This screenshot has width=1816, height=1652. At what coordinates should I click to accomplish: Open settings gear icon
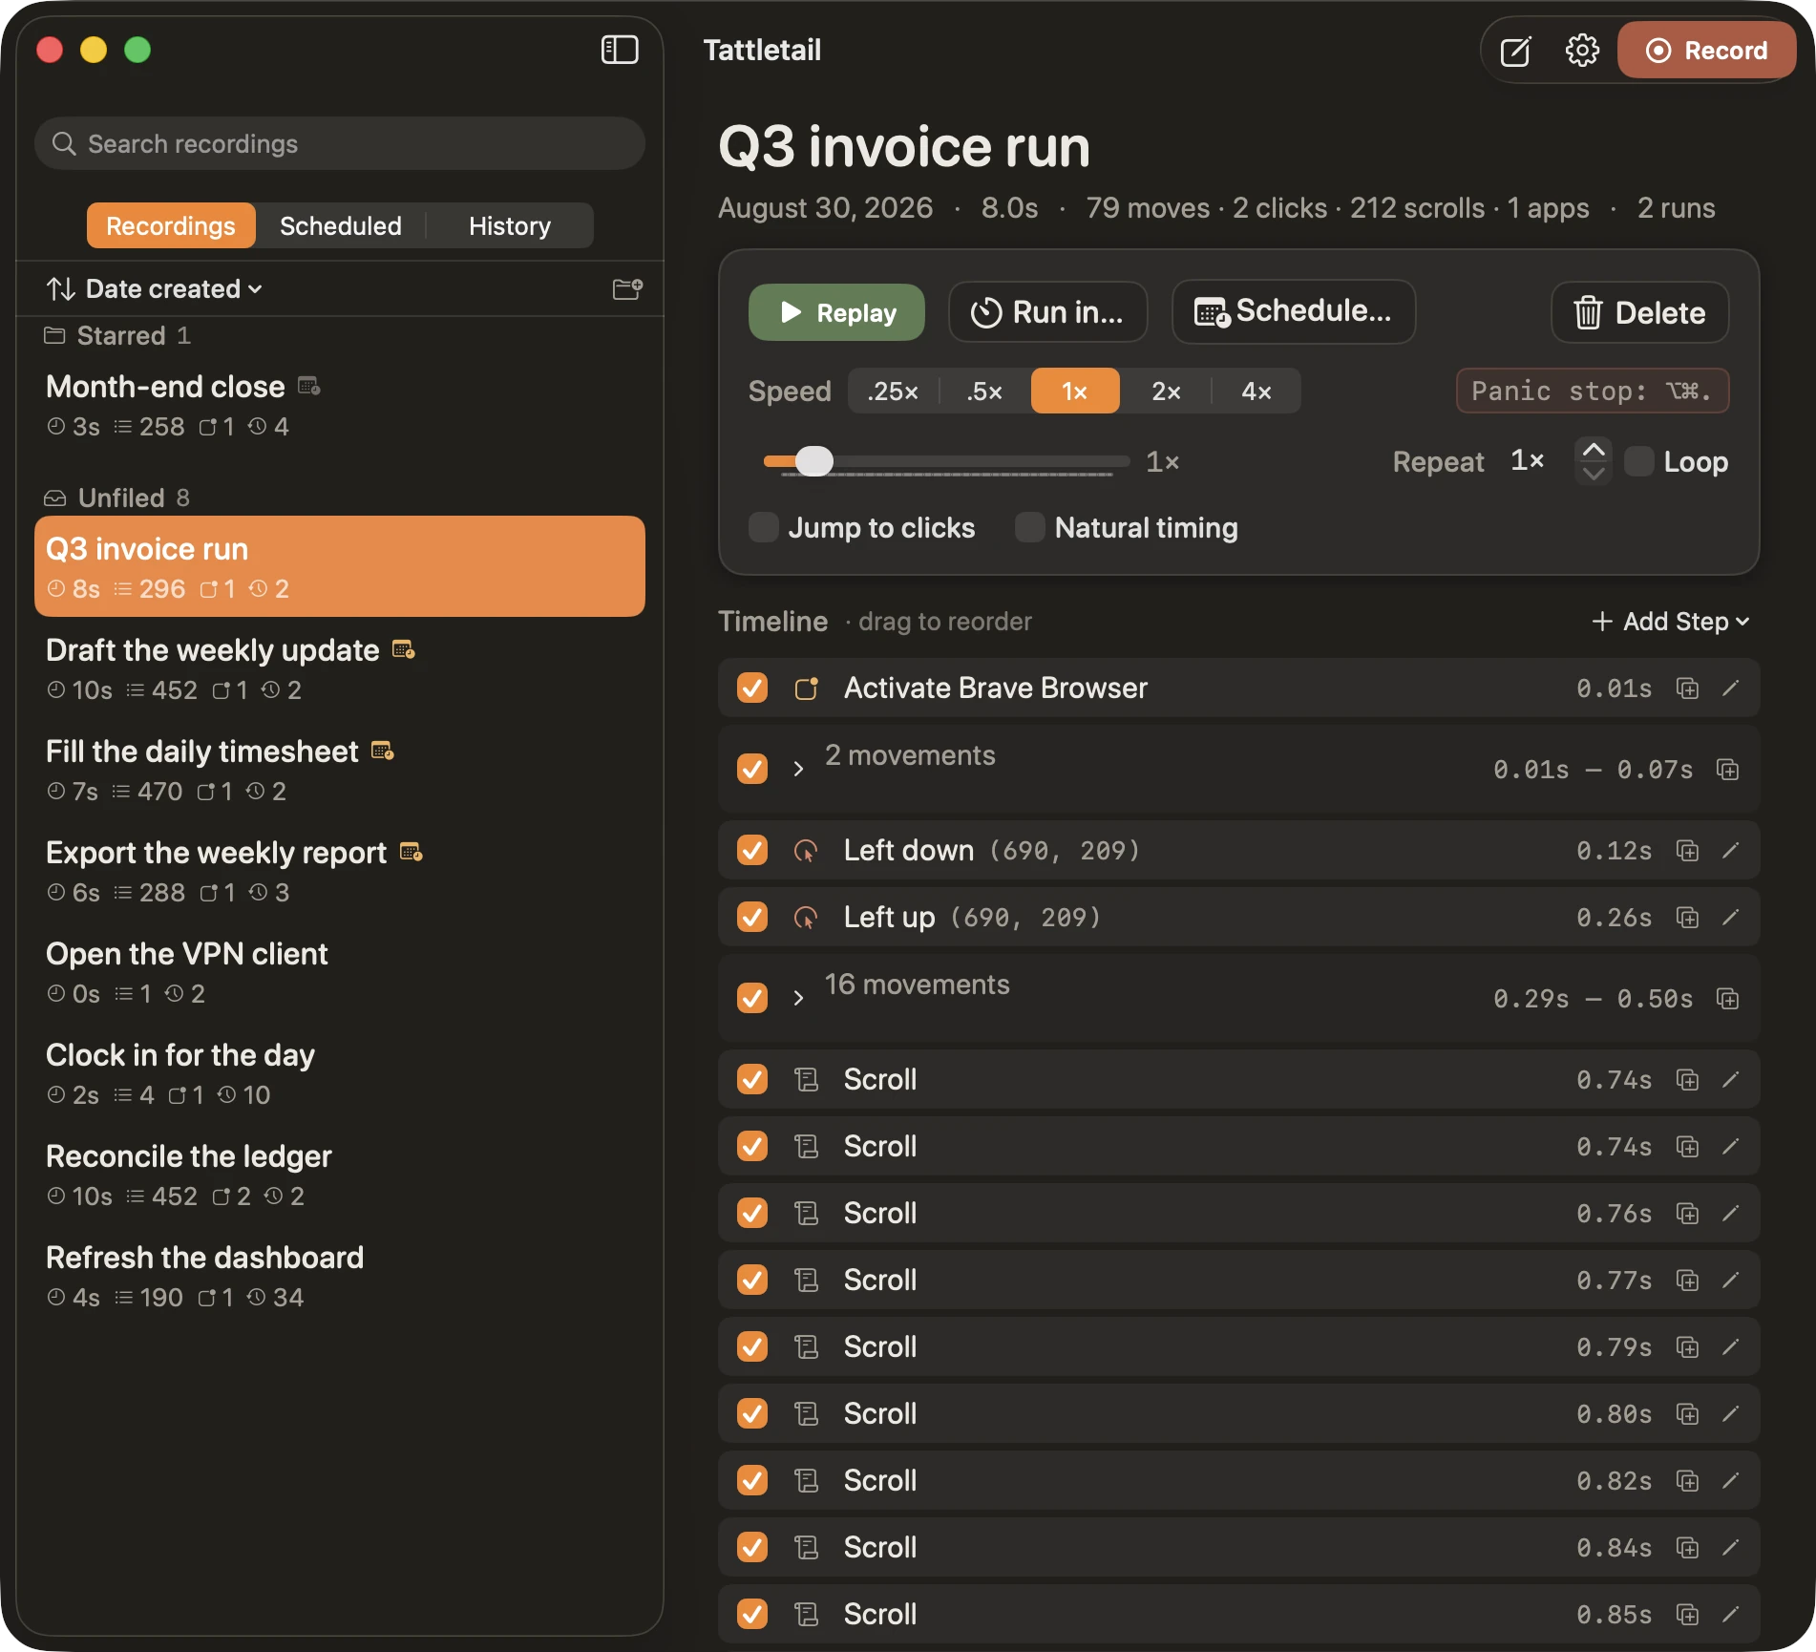pyautogui.click(x=1582, y=51)
